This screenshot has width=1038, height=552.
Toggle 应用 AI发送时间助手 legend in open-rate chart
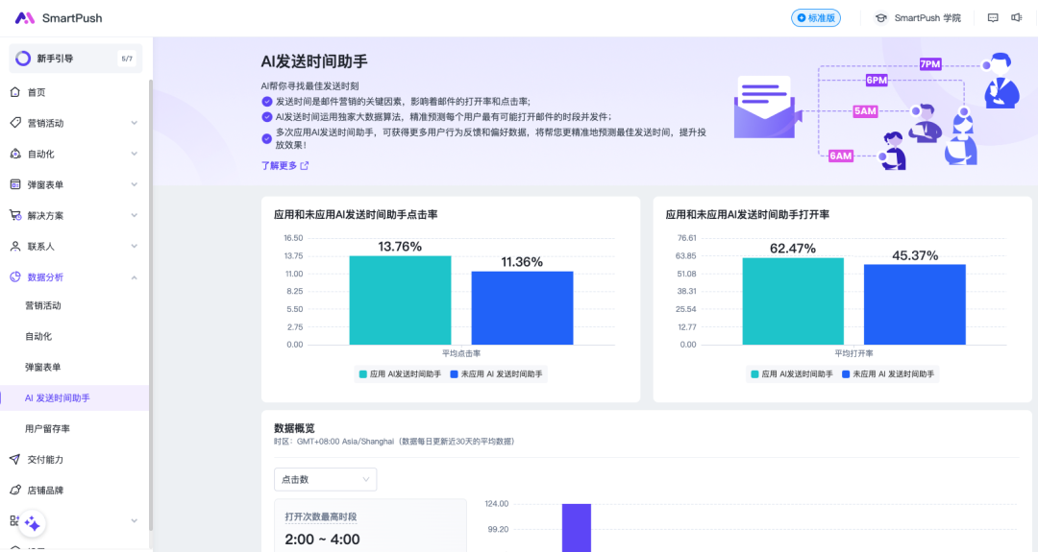(x=792, y=374)
